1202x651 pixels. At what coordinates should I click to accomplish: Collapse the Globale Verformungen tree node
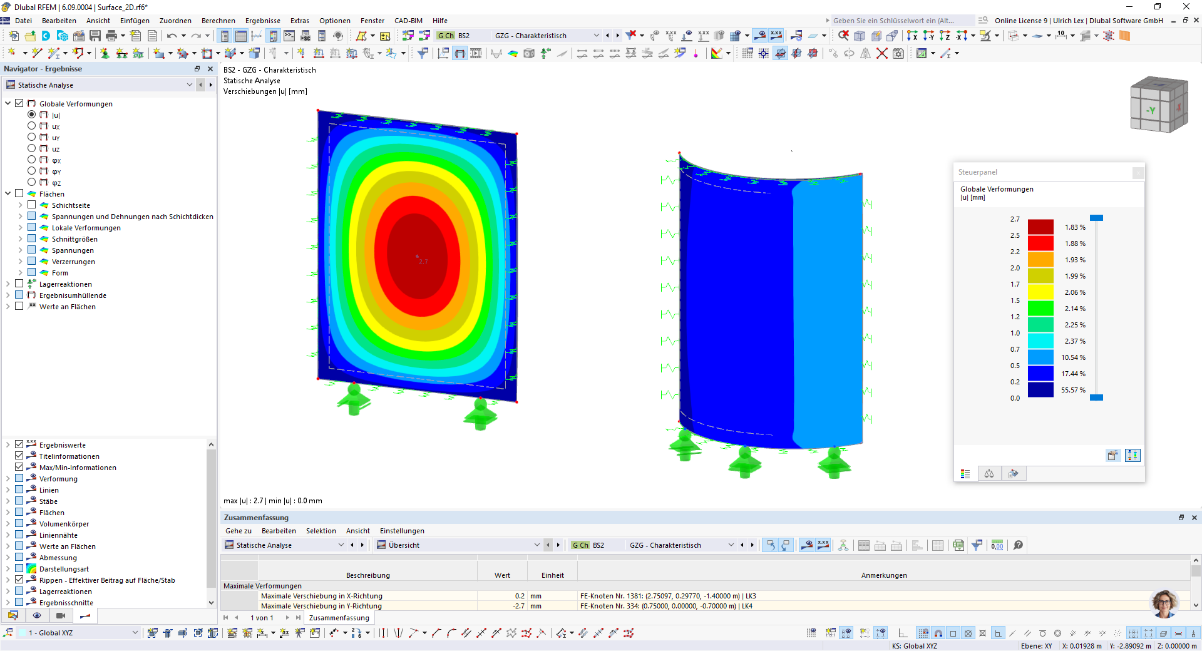(x=8, y=103)
